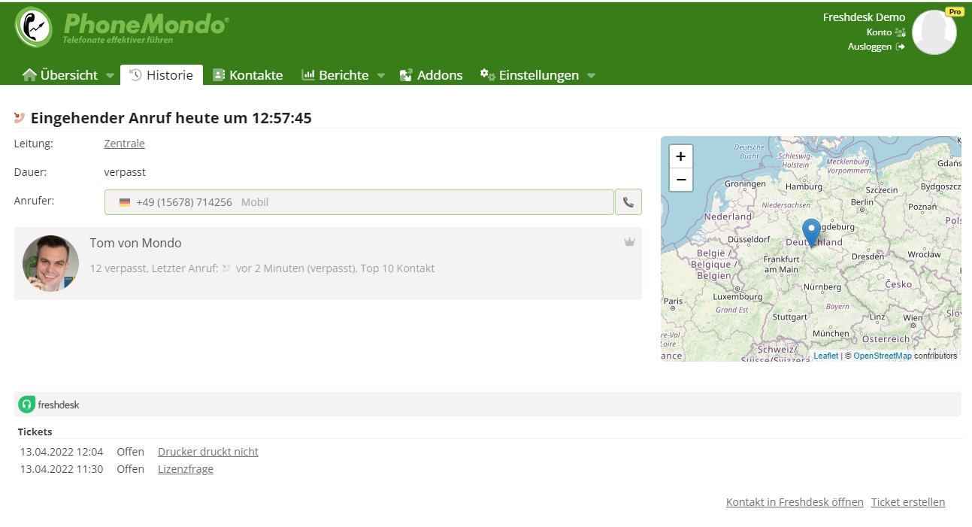Viewport: 972px width, 527px height.
Task: Open the Zentrale line link
Action: (x=124, y=144)
